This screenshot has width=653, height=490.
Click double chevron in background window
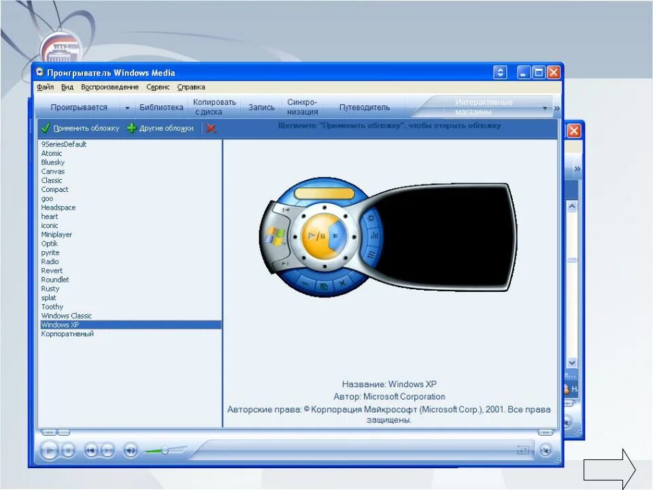point(577,169)
